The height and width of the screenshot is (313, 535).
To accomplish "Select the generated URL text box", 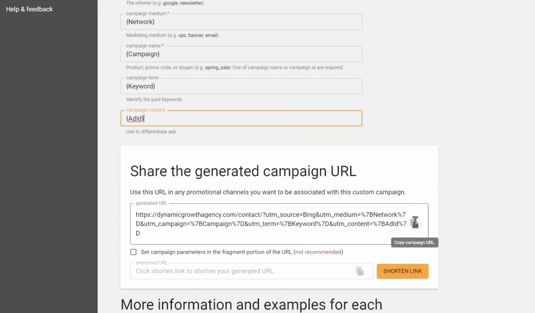I will point(279,224).
